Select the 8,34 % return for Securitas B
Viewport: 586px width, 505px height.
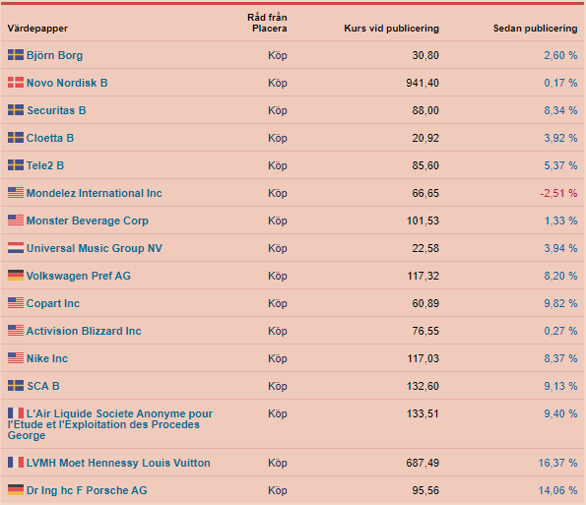pyautogui.click(x=560, y=110)
